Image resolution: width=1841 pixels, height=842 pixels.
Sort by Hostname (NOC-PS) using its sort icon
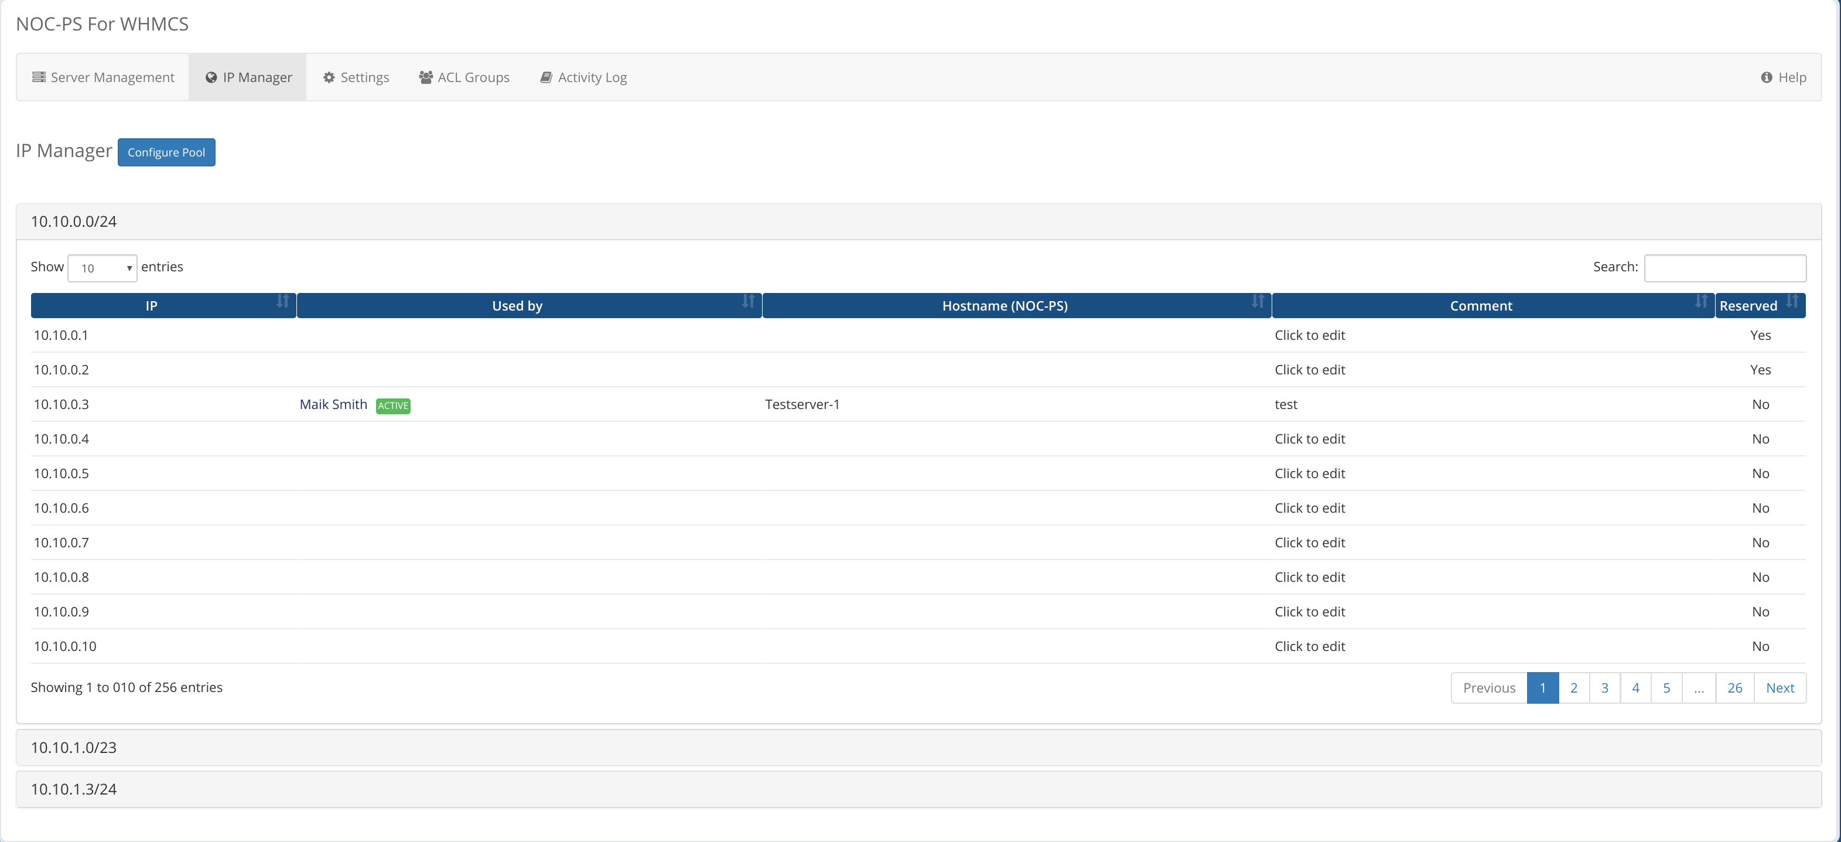tap(1258, 302)
